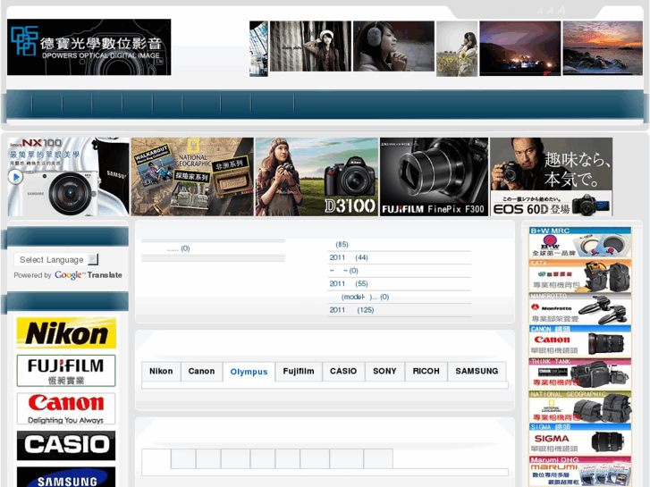Open the SAMSUNG tab
650x487 pixels.
(x=477, y=372)
